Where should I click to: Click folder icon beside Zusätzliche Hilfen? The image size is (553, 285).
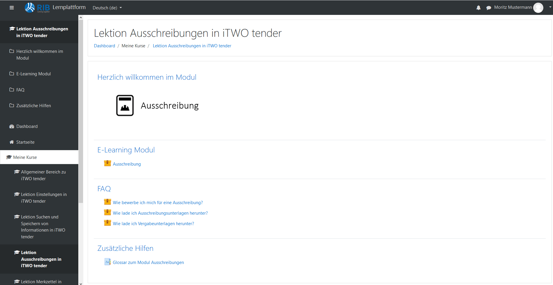click(12, 105)
